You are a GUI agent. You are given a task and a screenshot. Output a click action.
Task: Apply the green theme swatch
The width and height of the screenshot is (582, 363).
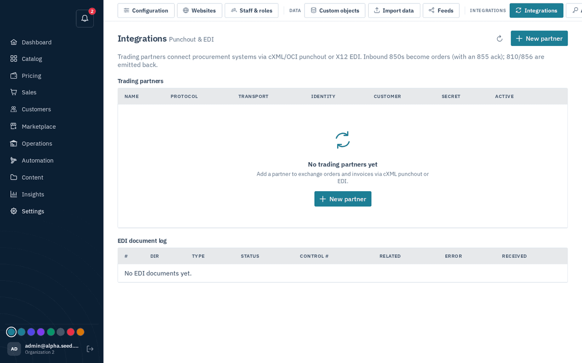51,332
